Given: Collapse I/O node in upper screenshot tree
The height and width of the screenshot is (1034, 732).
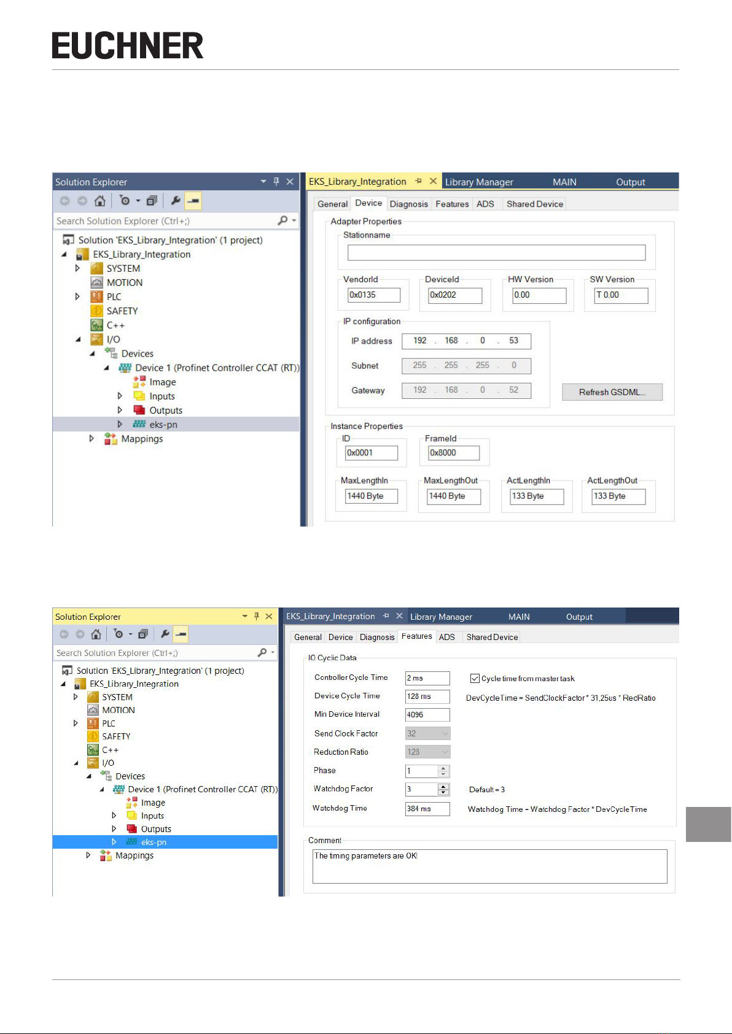Looking at the screenshot, I should (78, 339).
